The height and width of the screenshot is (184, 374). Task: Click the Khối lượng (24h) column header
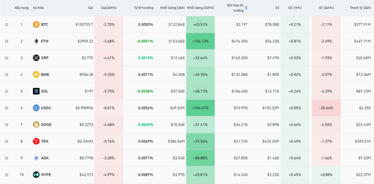click(x=172, y=8)
